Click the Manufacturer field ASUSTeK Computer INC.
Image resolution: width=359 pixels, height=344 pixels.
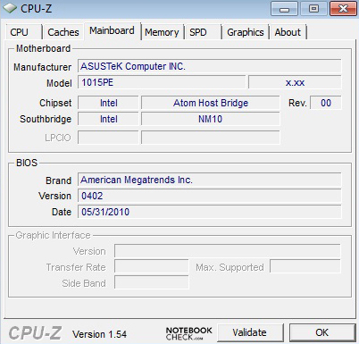pyautogui.click(x=209, y=66)
